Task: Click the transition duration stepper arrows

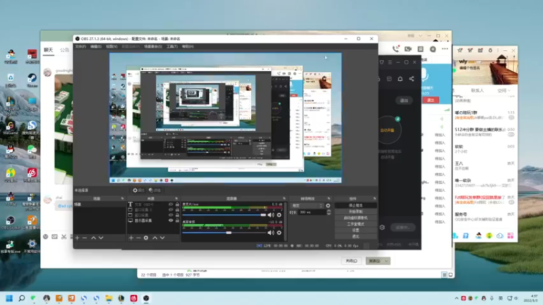Action: pyautogui.click(x=329, y=212)
